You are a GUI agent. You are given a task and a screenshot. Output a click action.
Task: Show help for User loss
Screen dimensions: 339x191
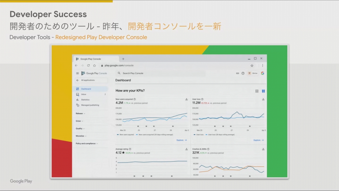(202, 99)
